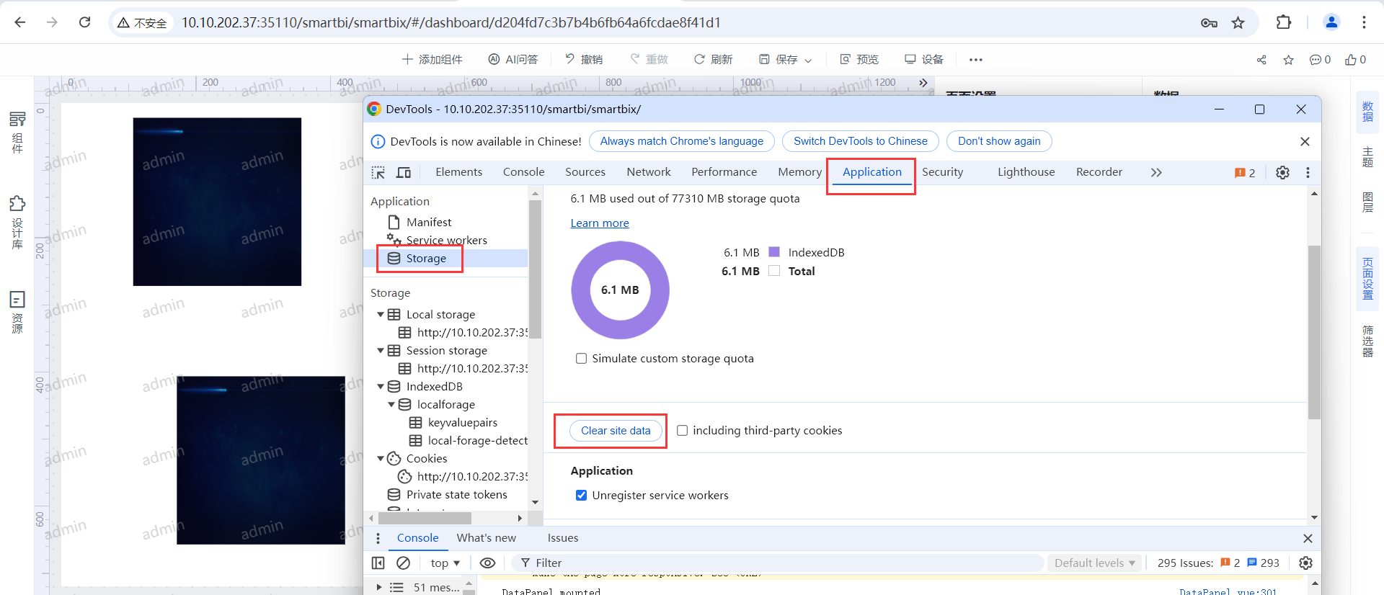Open Default levels dropdown in console
This screenshot has width=1384, height=595.
click(1094, 563)
